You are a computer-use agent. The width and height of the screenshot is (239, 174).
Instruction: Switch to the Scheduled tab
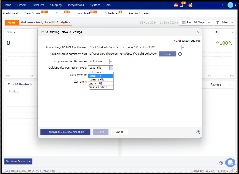(x=112, y=13)
